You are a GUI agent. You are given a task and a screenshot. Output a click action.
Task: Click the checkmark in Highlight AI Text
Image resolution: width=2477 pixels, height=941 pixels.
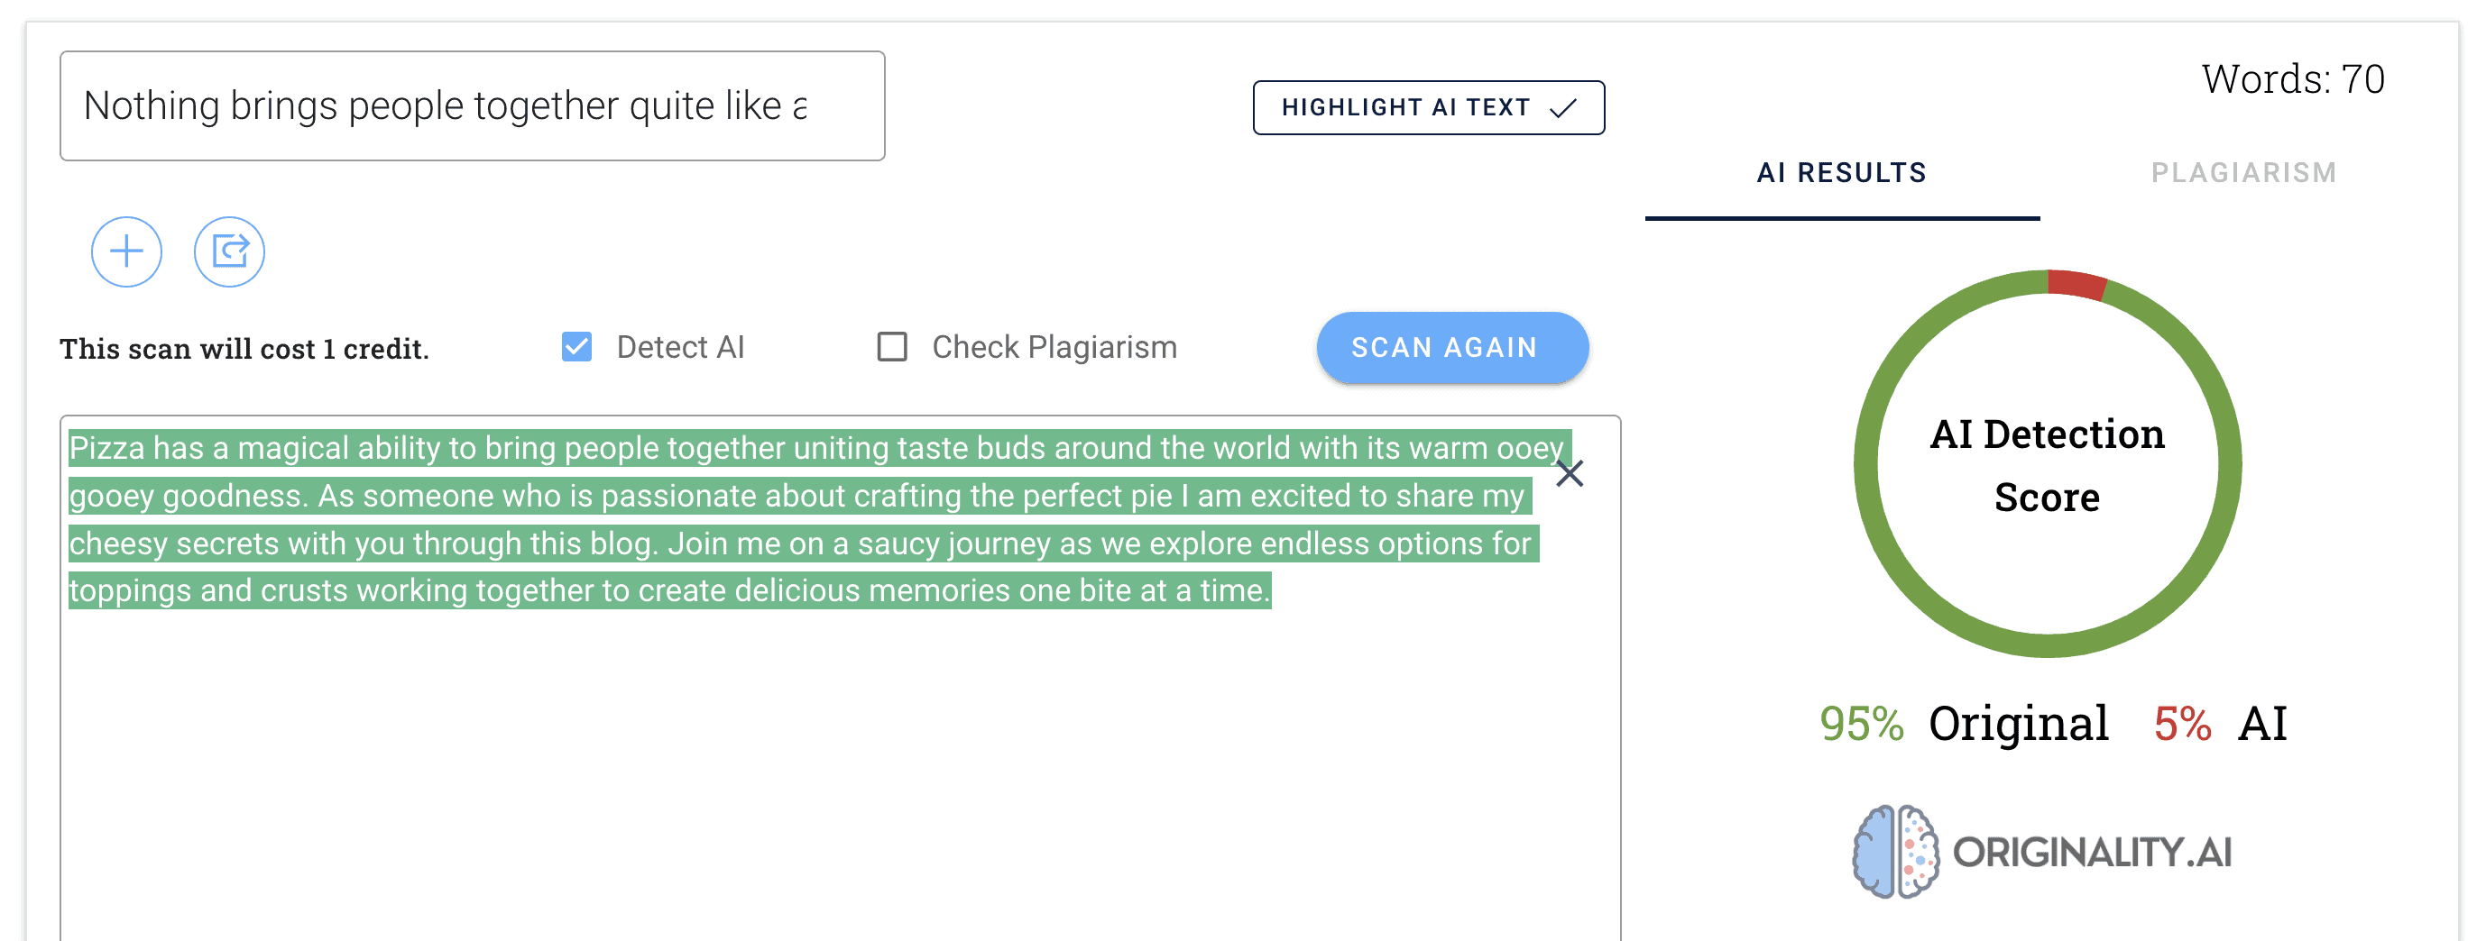(1563, 107)
